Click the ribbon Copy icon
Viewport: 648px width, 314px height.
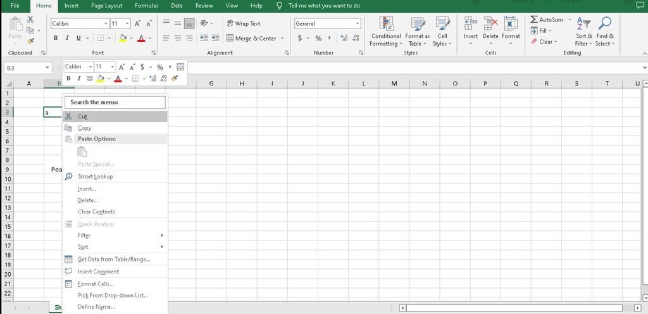pyautogui.click(x=30, y=30)
